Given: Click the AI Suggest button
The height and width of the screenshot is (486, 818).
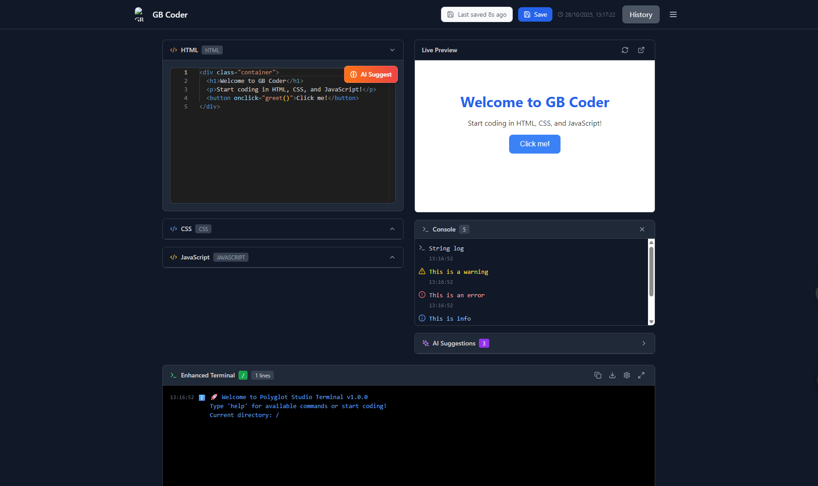Looking at the screenshot, I should (370, 74).
